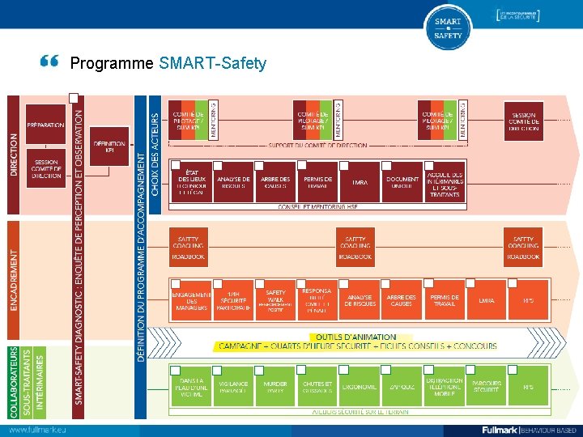
Task: Click the round SMART Safety logo badge
Action: click(x=448, y=28)
